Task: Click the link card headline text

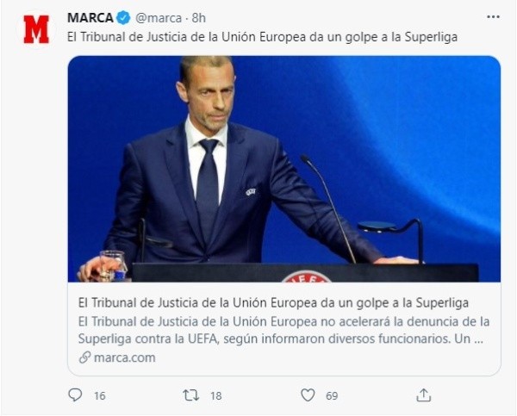Action: coord(273,302)
